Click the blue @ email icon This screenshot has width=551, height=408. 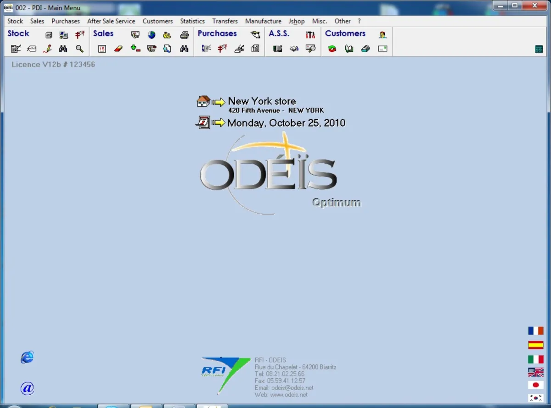pyautogui.click(x=28, y=388)
